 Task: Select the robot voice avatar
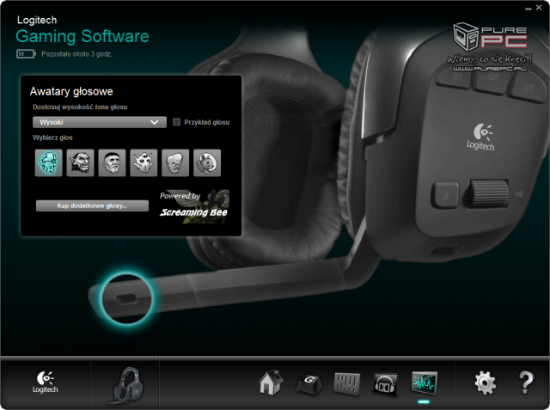[49, 162]
